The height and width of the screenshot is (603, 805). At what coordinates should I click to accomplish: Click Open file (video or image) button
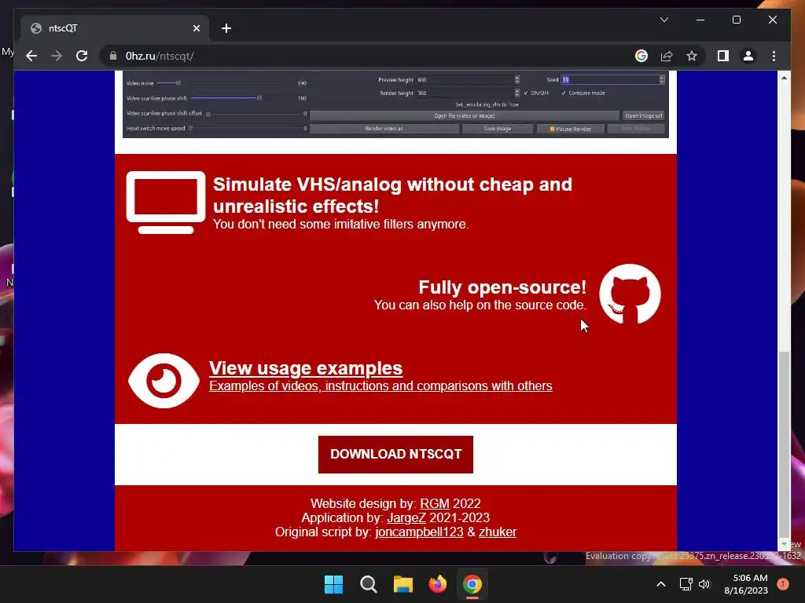pyautogui.click(x=464, y=116)
